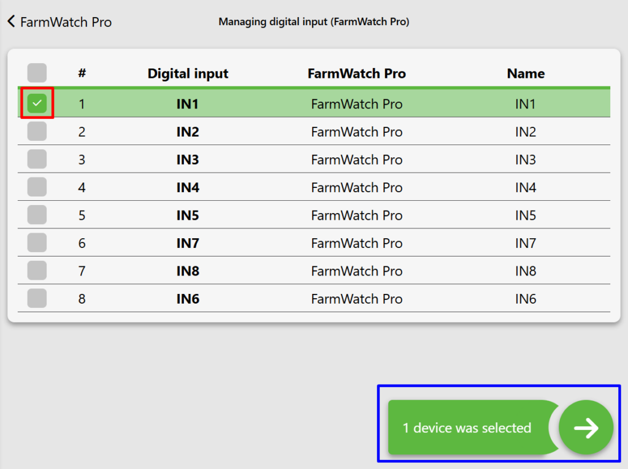Image resolution: width=628 pixels, height=469 pixels.
Task: Check the IN3 row checkbox
Action: [x=37, y=159]
